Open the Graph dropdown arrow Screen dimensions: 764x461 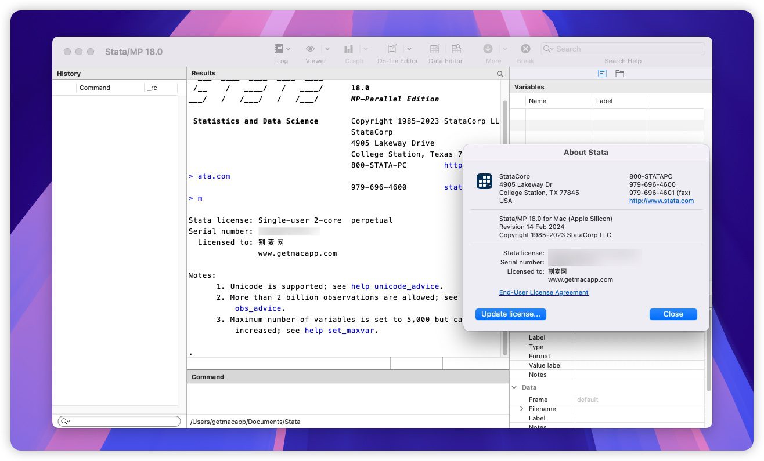(365, 49)
